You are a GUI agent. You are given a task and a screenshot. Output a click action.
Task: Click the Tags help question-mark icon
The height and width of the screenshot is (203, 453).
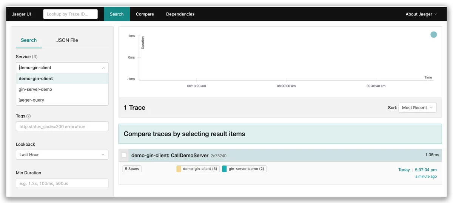[x=29, y=116]
